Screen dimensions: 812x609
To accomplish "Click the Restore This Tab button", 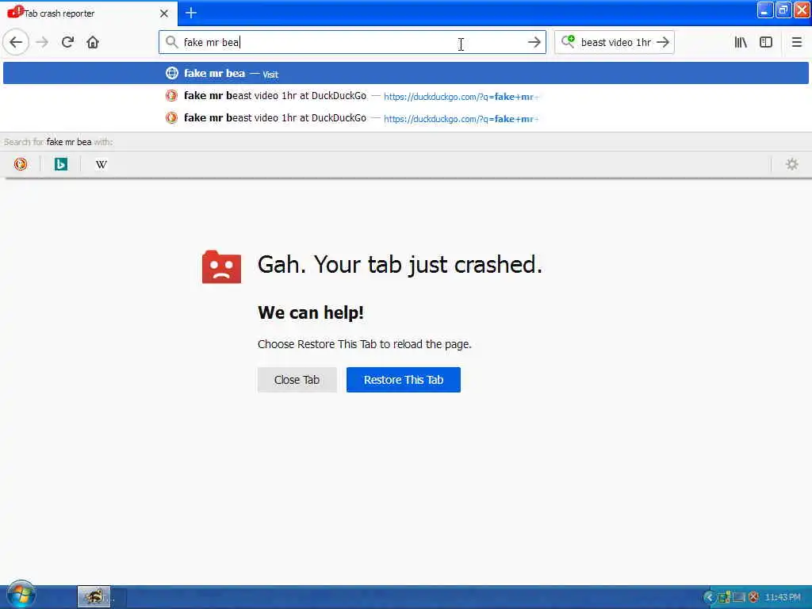I will (x=404, y=380).
